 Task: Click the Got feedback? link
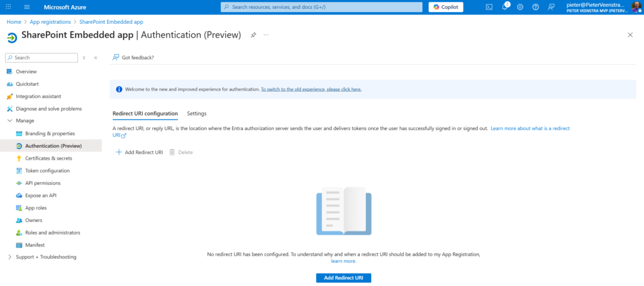133,57
